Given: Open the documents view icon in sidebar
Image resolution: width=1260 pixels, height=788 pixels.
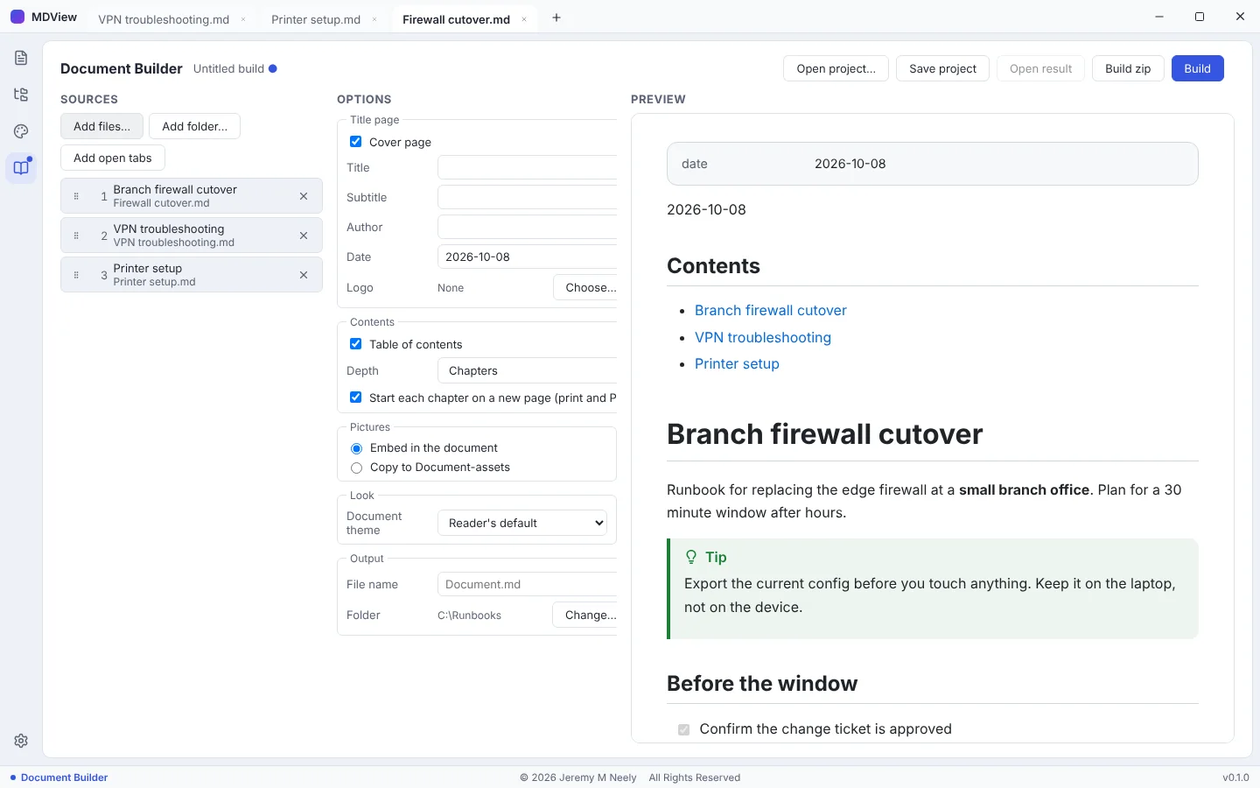Looking at the screenshot, I should 21,58.
